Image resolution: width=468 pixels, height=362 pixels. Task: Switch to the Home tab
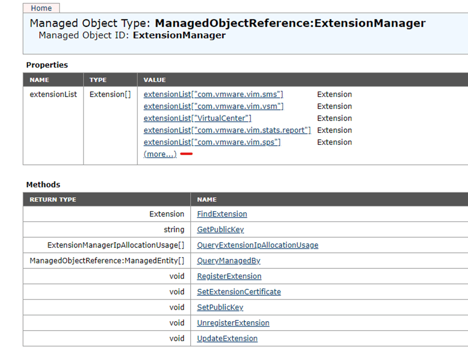click(41, 8)
